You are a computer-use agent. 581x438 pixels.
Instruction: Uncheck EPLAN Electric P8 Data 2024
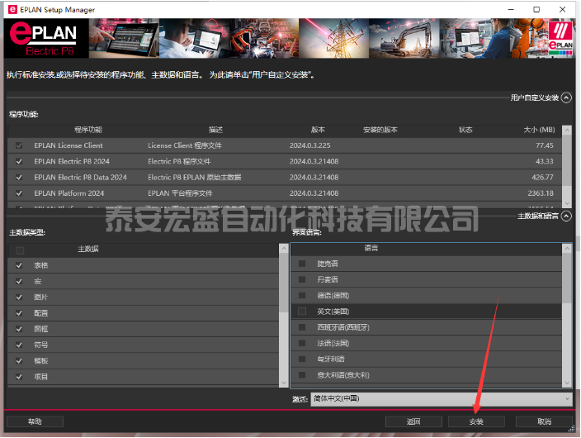20,177
